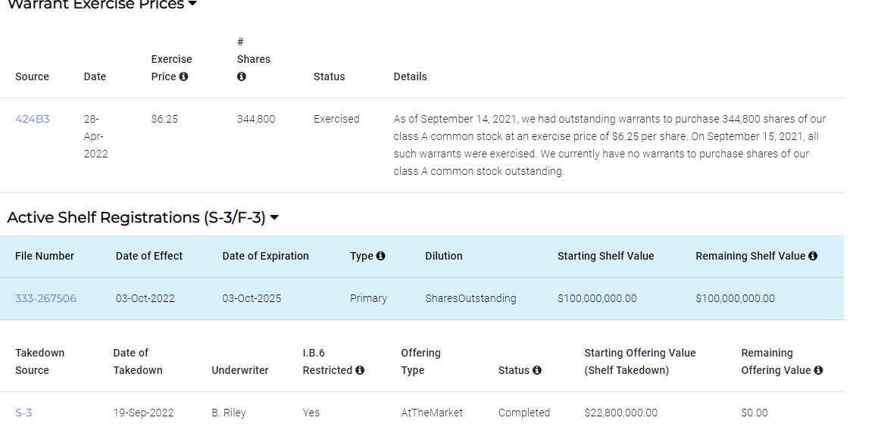Collapse the Warrant Exercise Prices section arrow
The image size is (878, 433).
tap(192, 3)
